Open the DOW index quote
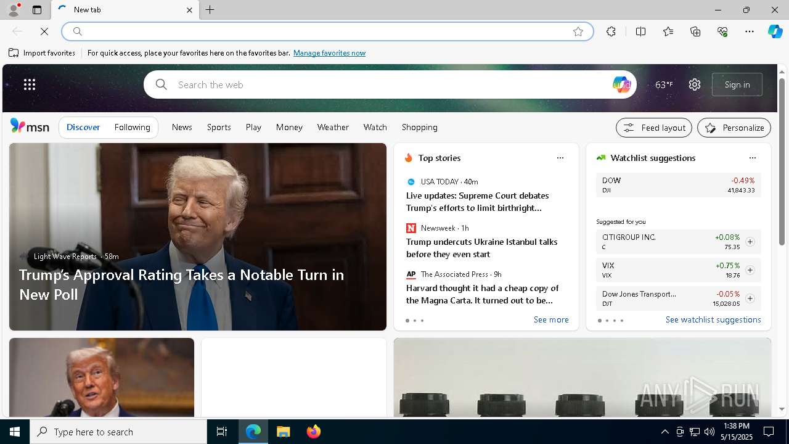This screenshot has width=789, height=444. (679, 185)
